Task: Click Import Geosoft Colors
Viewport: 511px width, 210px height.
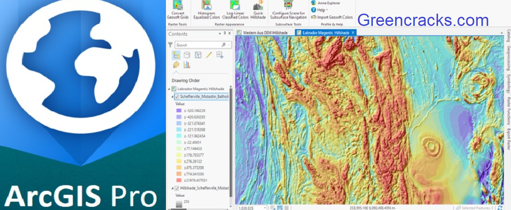Action: (332, 17)
